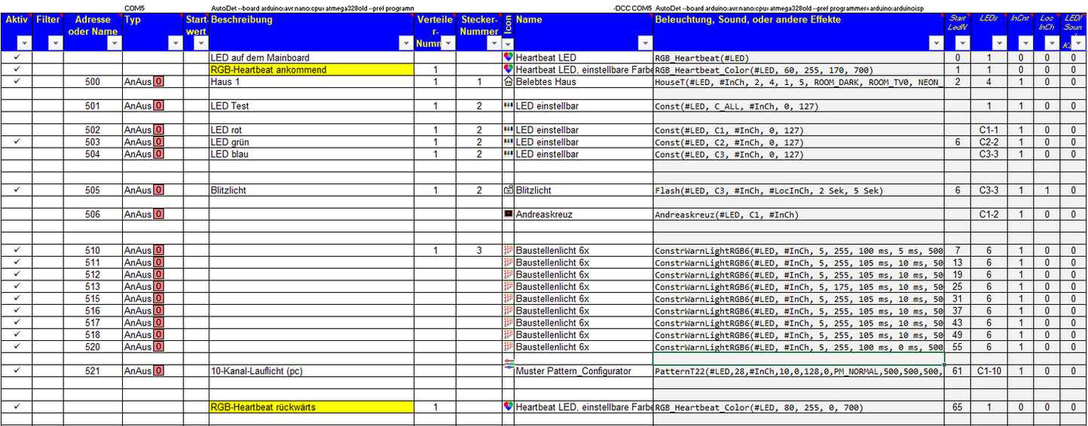
Task: Click the Baustellenlicht icon in row 510
Action: click(508, 251)
